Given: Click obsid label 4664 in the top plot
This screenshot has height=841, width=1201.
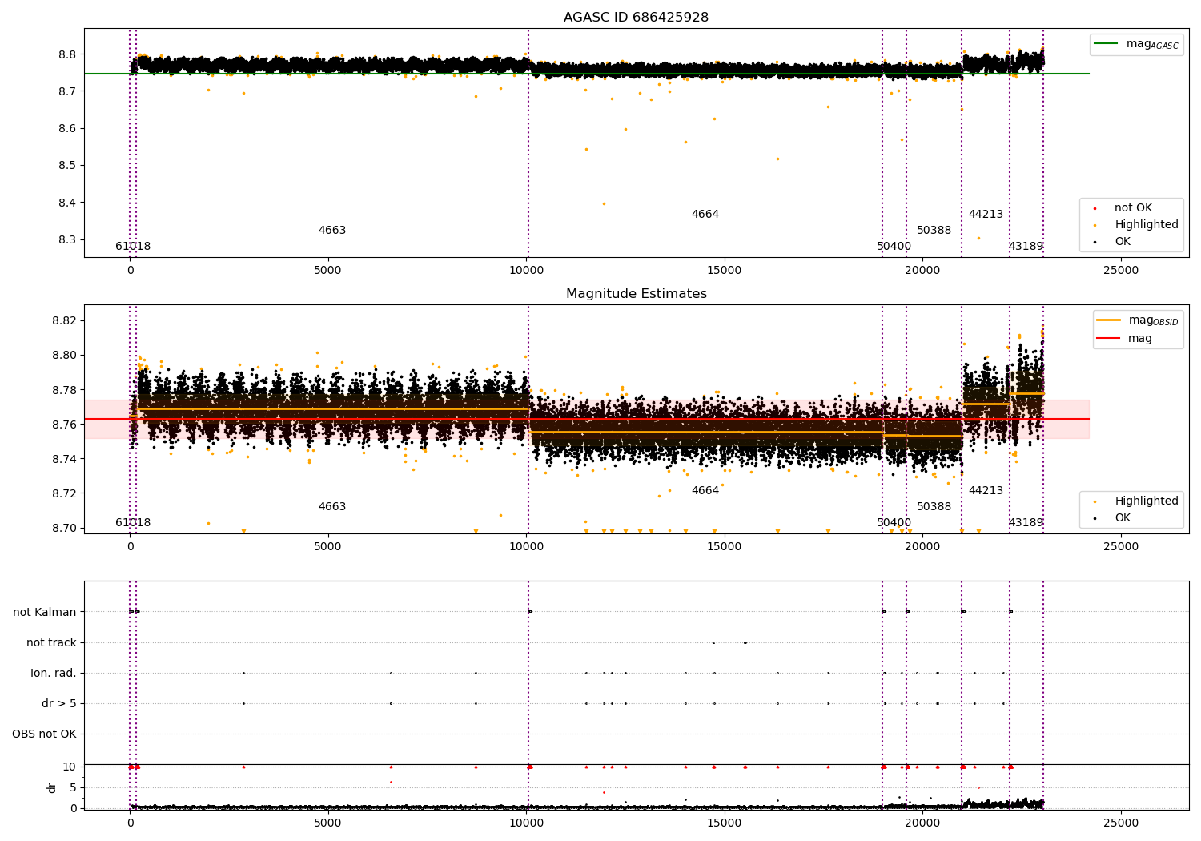Looking at the screenshot, I should coord(705,215).
